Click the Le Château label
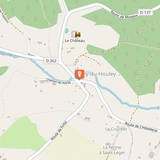160x160 pixels. 75,41
